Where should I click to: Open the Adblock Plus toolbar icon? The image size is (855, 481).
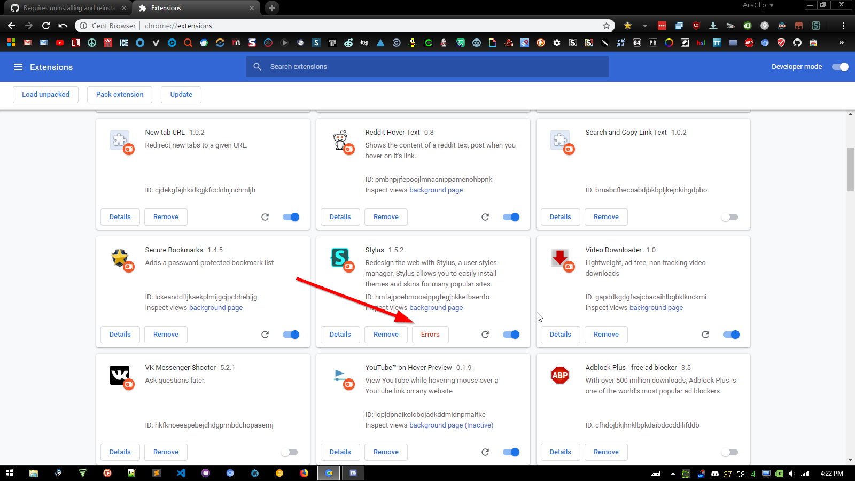click(748, 43)
